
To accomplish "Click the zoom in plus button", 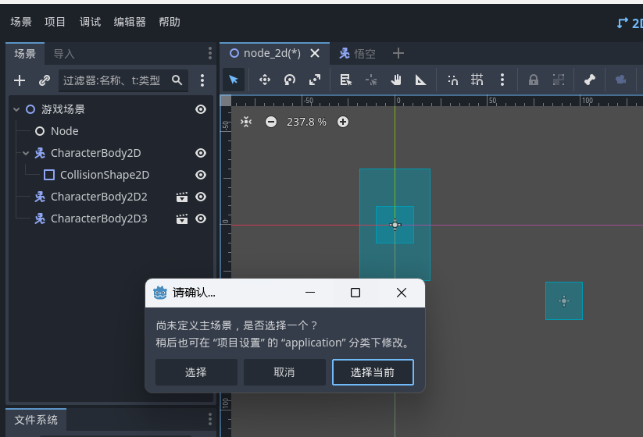I will coord(342,122).
